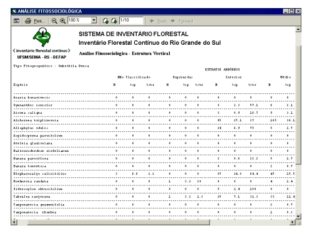312x234 pixels.
Task: Click the 'Aspidosperma parvifolium' row name
Action: (38, 136)
